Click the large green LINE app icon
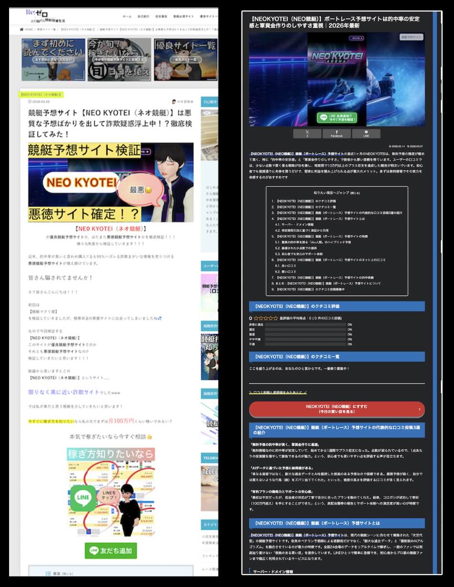This screenshot has width=454, height=587. (83, 498)
